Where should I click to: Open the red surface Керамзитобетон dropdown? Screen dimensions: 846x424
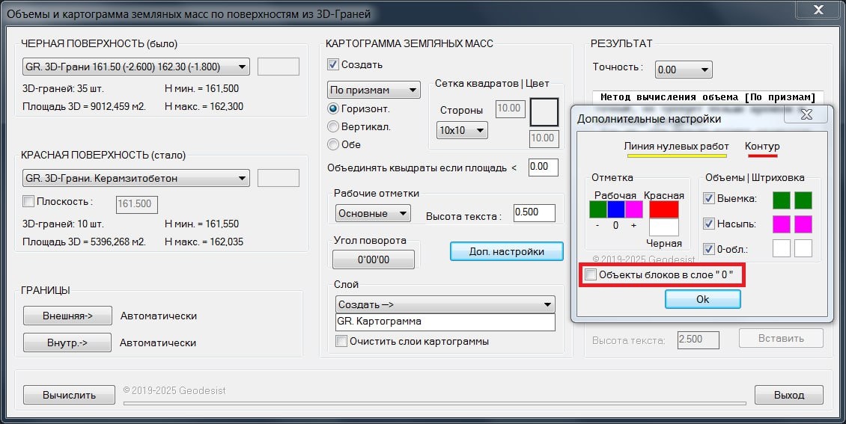pos(136,178)
